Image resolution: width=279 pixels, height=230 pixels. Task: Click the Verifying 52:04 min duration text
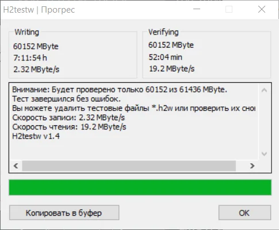point(166,57)
